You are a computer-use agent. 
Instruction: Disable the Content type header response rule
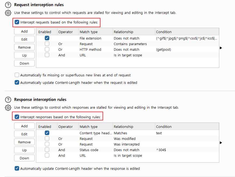[47, 133]
